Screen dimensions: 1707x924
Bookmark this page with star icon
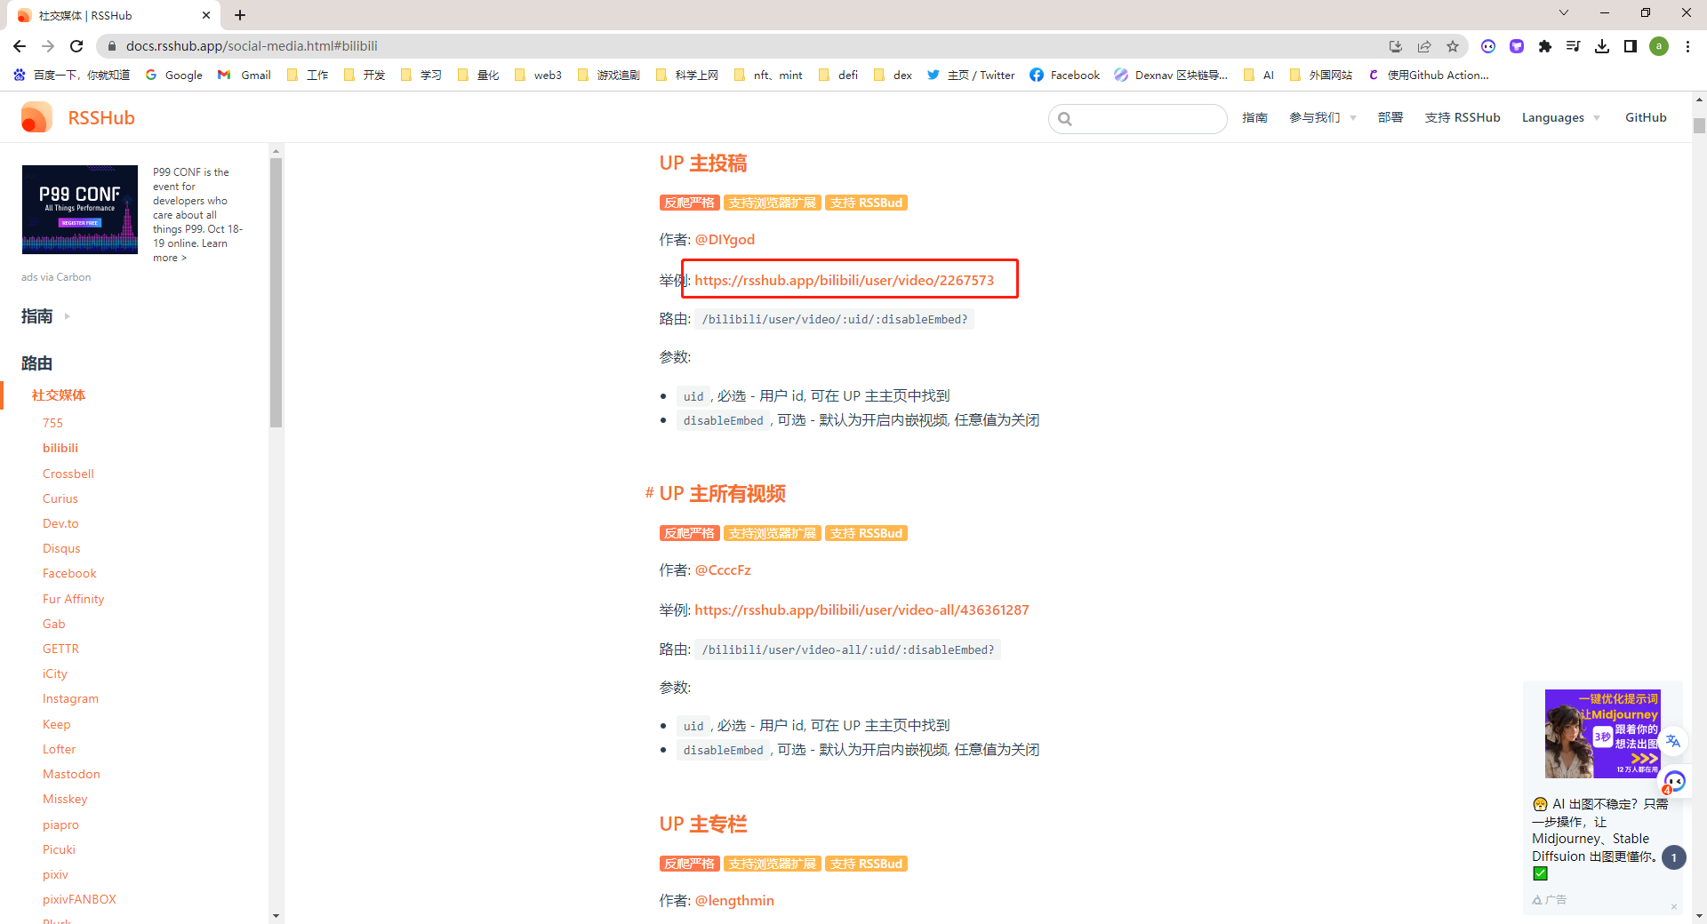[1453, 46]
